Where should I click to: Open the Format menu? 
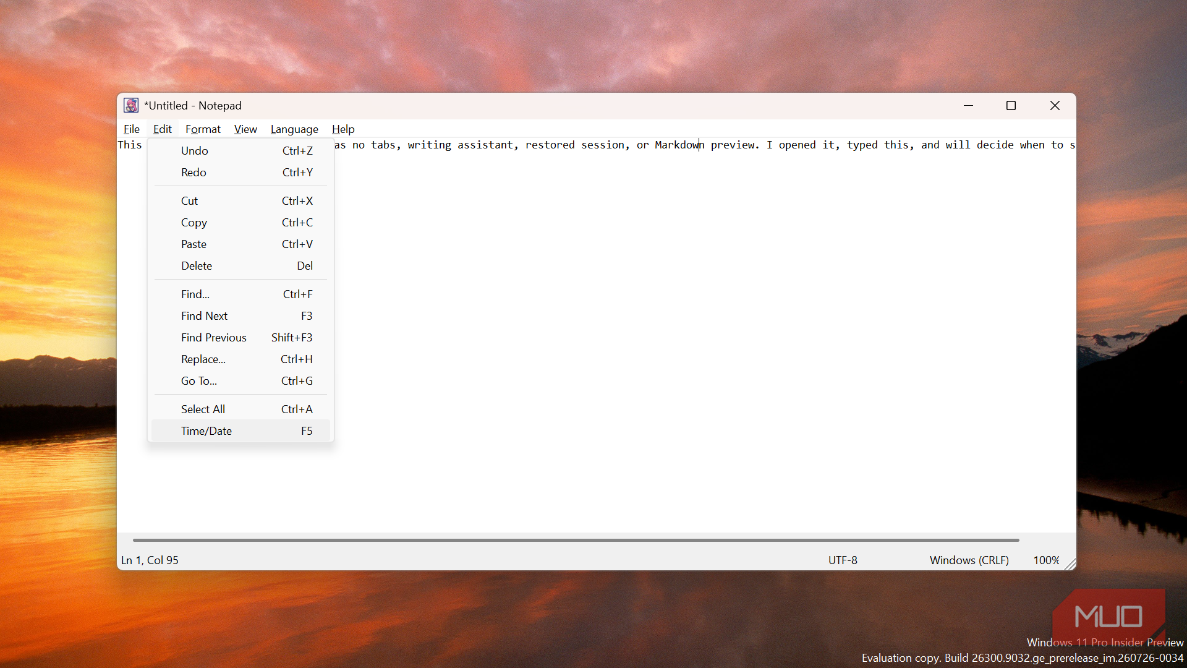(203, 129)
